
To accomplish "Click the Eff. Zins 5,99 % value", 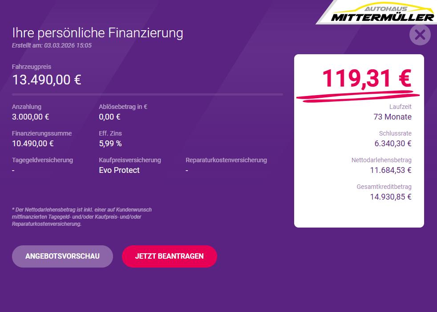I will point(110,144).
